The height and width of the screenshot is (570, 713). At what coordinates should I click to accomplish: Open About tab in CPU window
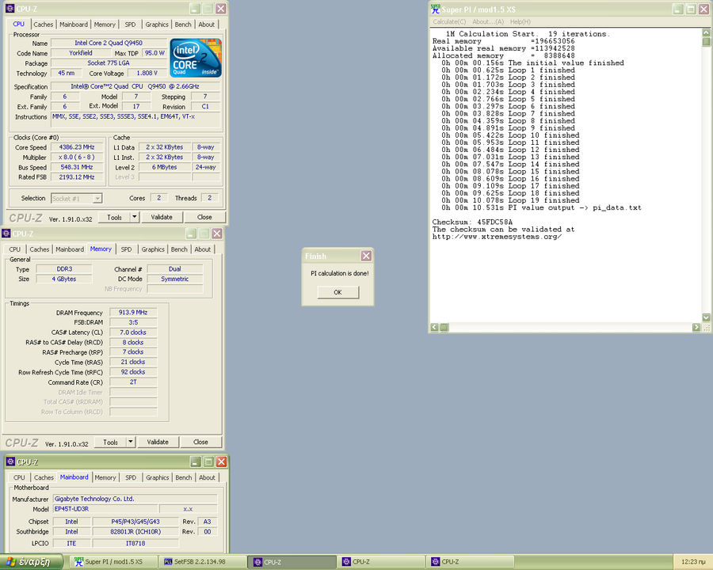coord(207,25)
